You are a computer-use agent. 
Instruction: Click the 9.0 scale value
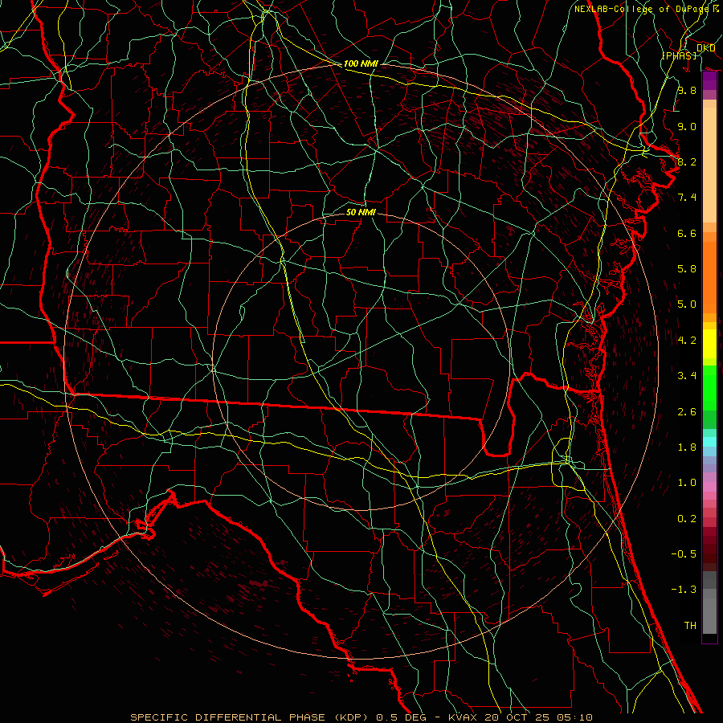[687, 126]
